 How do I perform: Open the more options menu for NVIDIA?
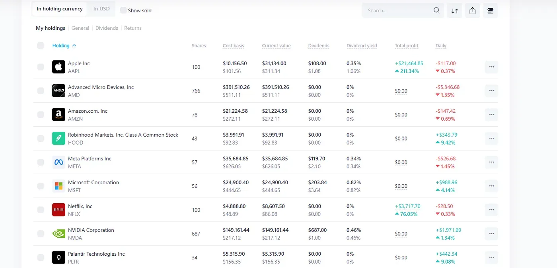coord(491,234)
